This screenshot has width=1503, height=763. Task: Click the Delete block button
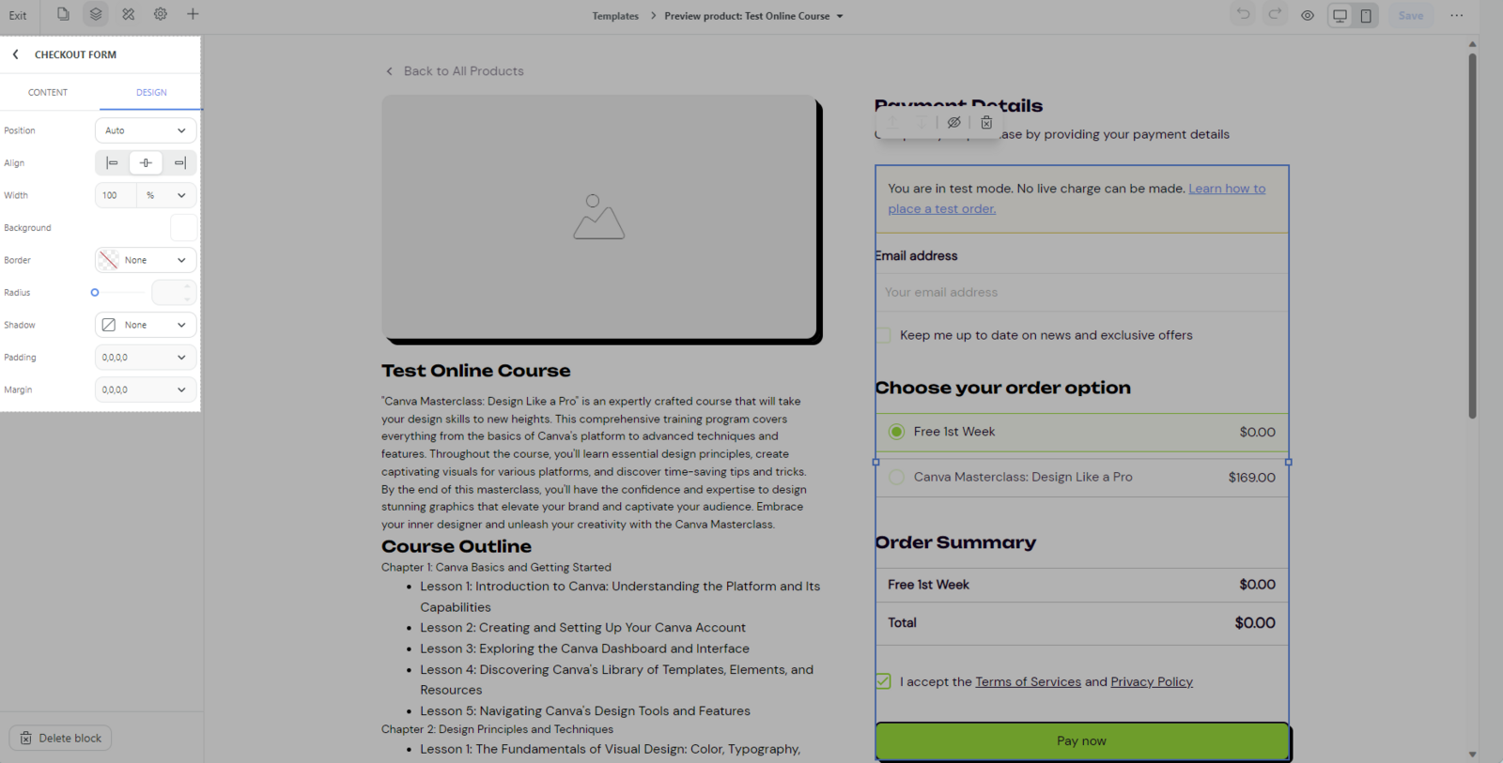pos(61,738)
